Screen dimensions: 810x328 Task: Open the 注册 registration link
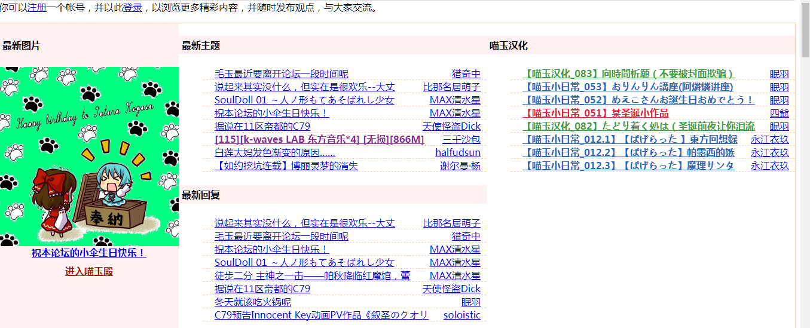36,8
